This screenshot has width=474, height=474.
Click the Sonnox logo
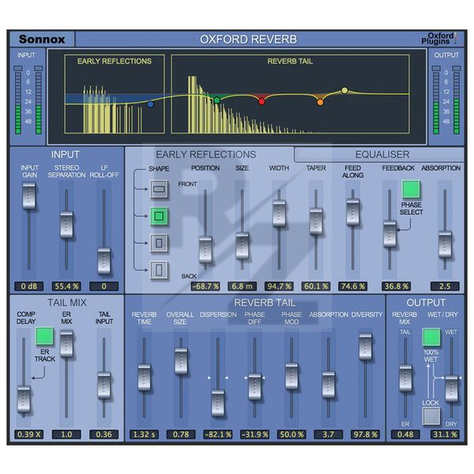pos(42,39)
